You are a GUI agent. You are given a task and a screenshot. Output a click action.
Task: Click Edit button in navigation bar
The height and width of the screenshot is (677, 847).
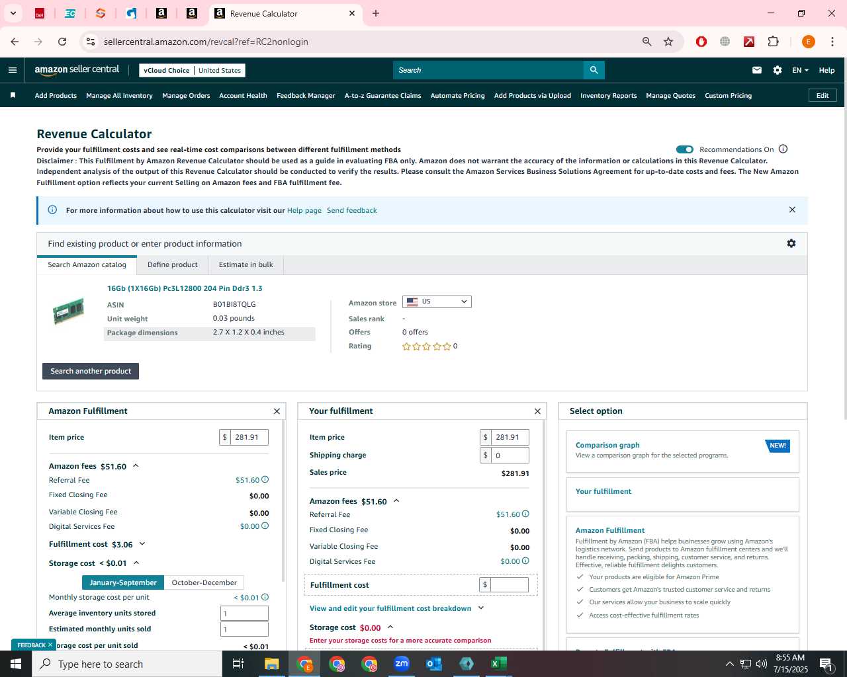point(823,95)
